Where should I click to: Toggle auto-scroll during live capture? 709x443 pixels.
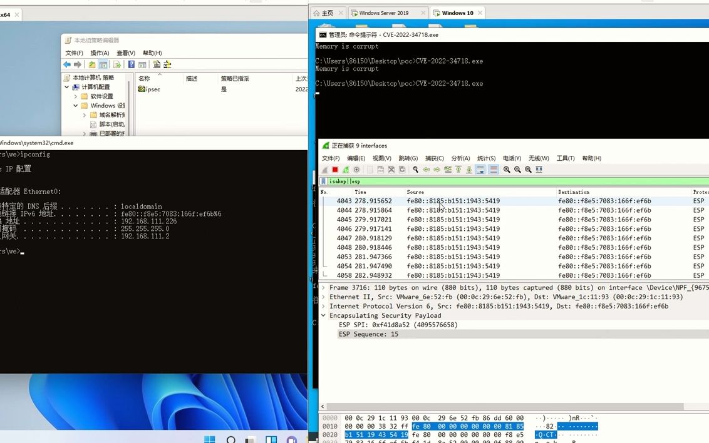(480, 170)
